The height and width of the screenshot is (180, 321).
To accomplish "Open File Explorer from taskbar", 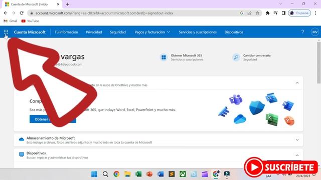I will tap(127, 174).
